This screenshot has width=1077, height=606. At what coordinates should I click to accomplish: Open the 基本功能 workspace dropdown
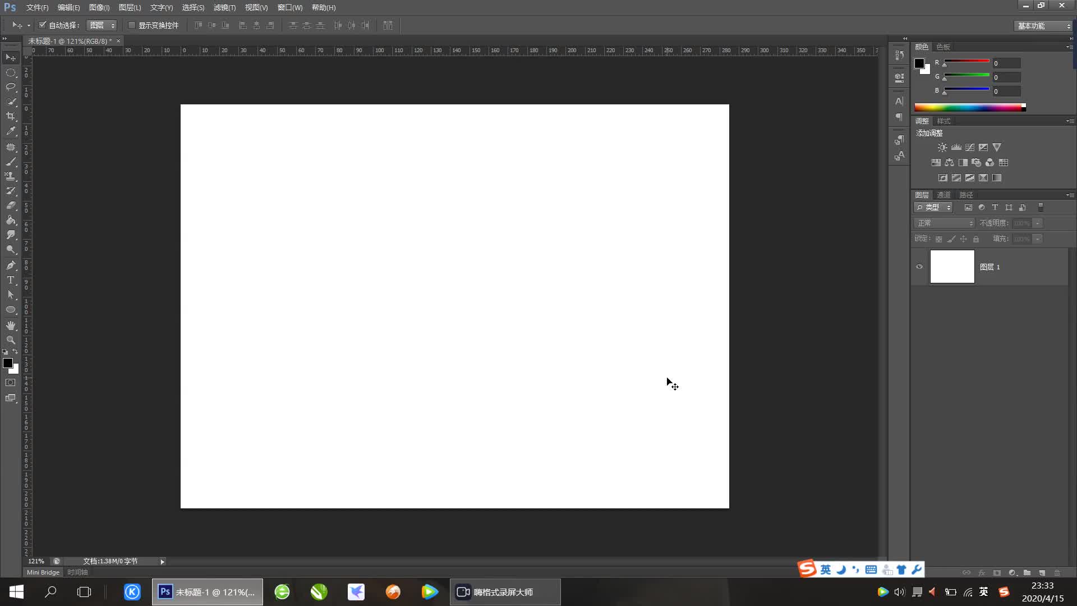pos(1044,26)
